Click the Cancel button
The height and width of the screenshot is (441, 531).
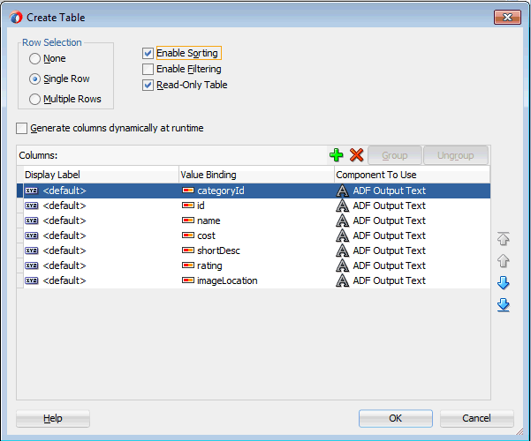[477, 418]
